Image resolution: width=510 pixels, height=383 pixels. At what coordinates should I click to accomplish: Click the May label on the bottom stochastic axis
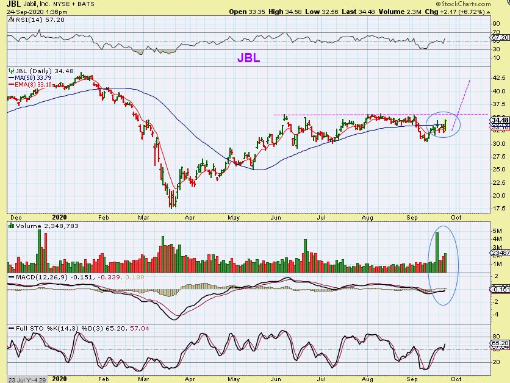pos(234,379)
